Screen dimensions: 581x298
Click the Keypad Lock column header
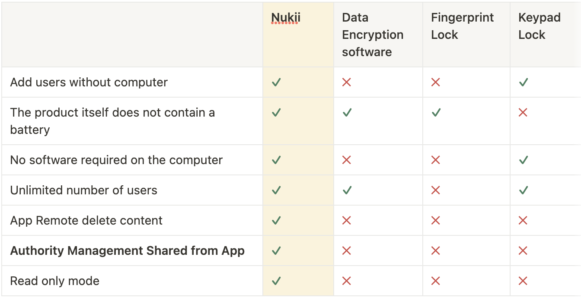546,35
